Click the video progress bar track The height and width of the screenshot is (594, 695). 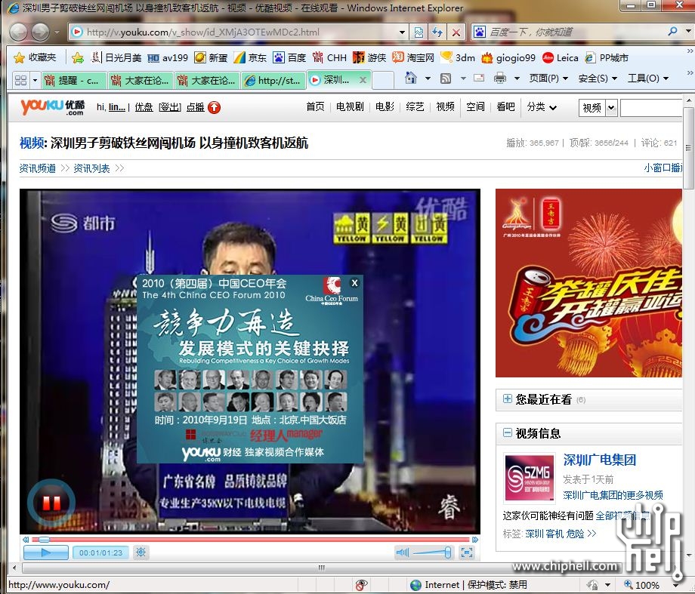click(250, 540)
